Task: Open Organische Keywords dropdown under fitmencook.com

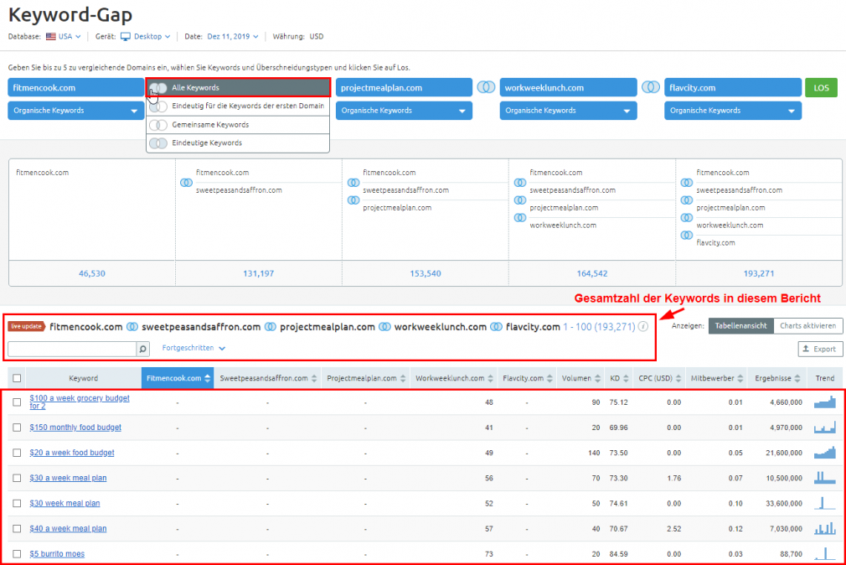Action: pos(75,110)
